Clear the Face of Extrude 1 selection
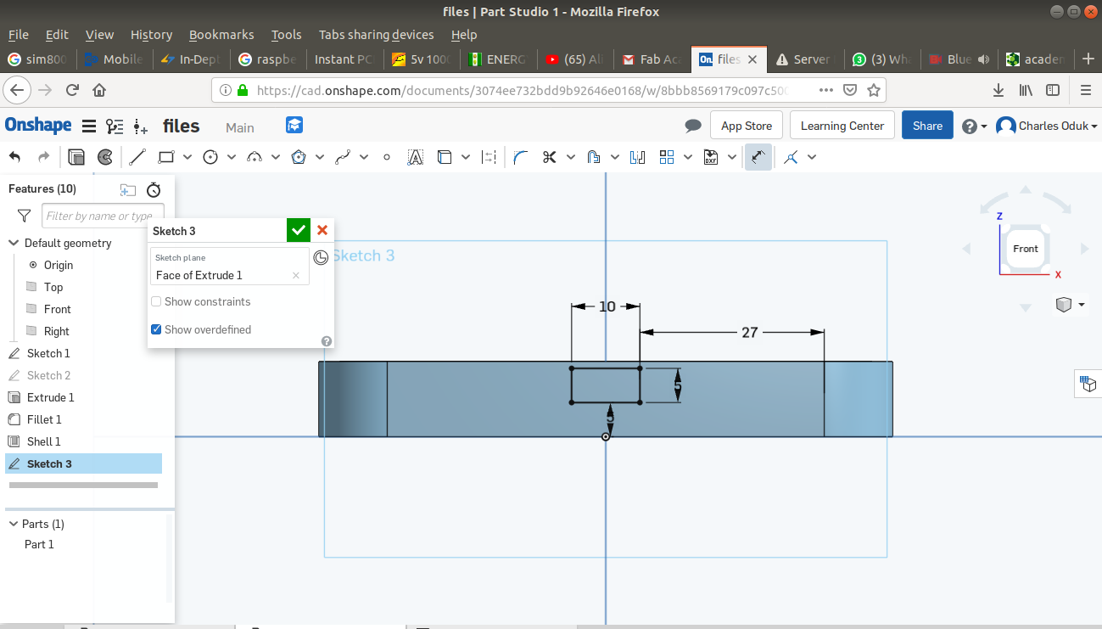Image resolution: width=1102 pixels, height=629 pixels. pos(296,275)
